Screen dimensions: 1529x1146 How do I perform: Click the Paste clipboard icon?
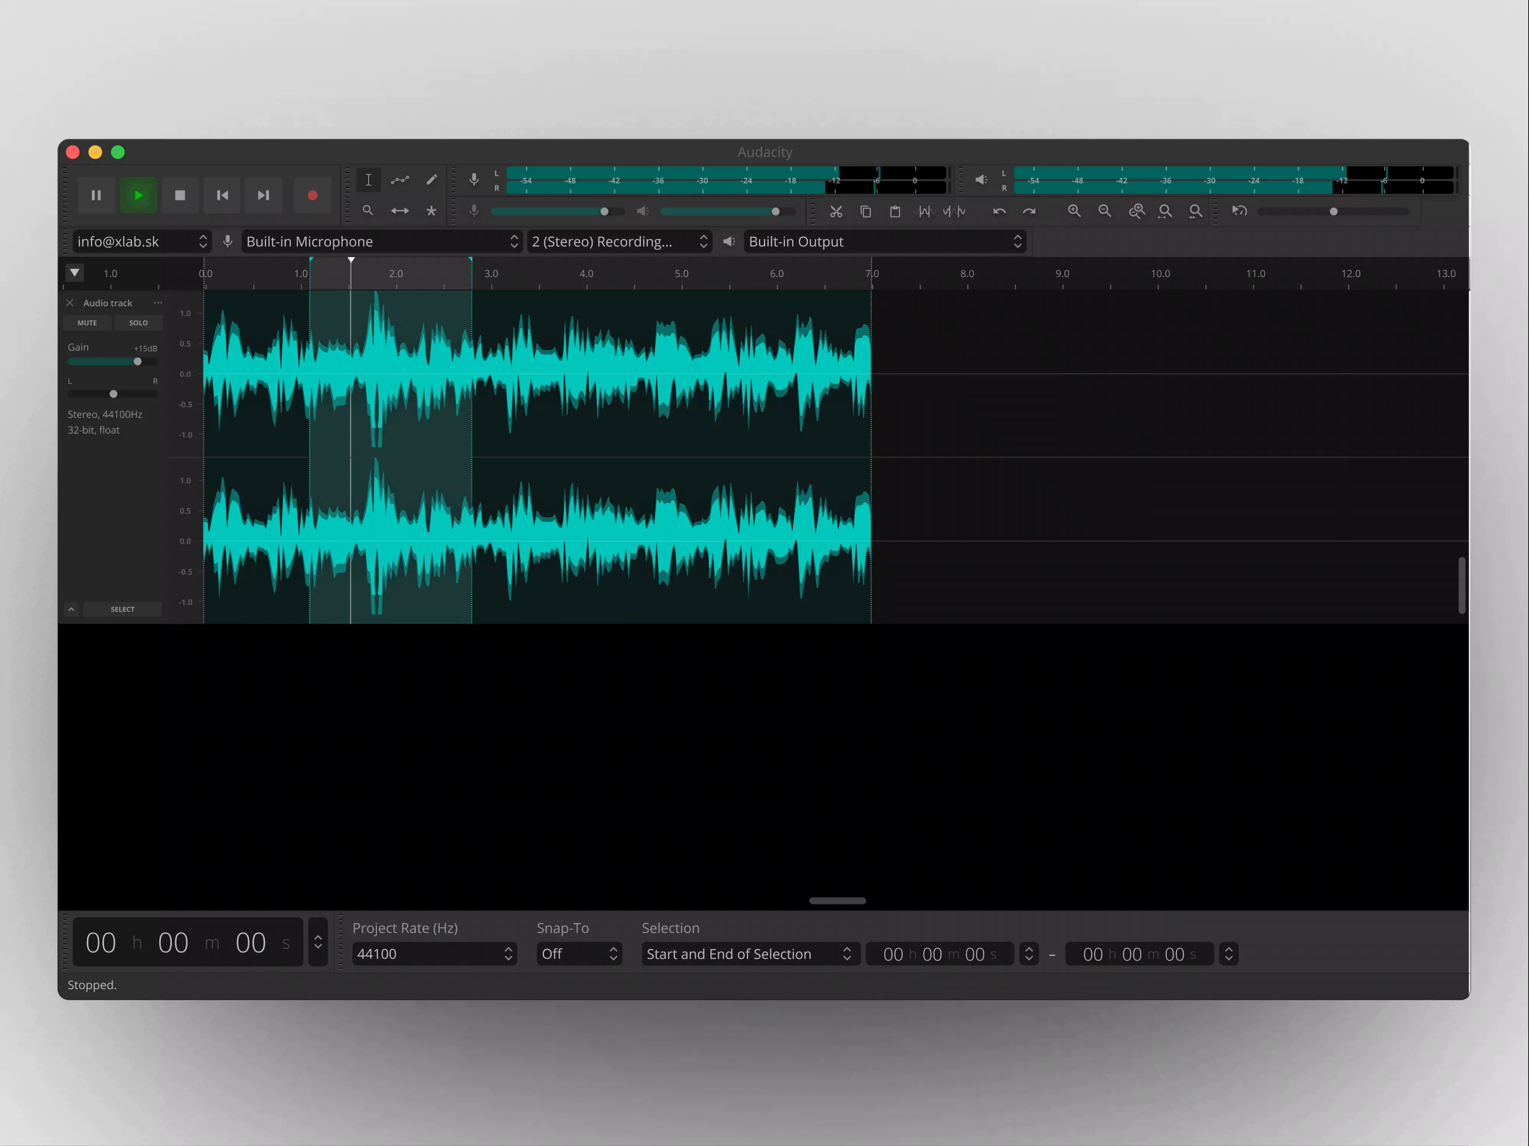pyautogui.click(x=894, y=211)
